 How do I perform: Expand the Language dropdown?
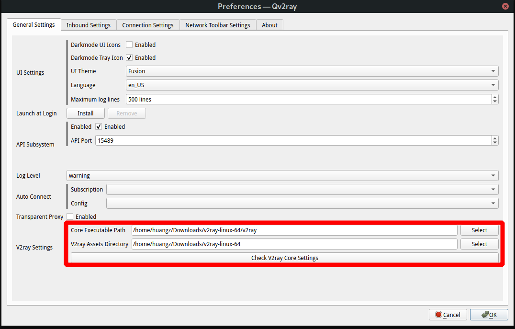pyautogui.click(x=312, y=85)
